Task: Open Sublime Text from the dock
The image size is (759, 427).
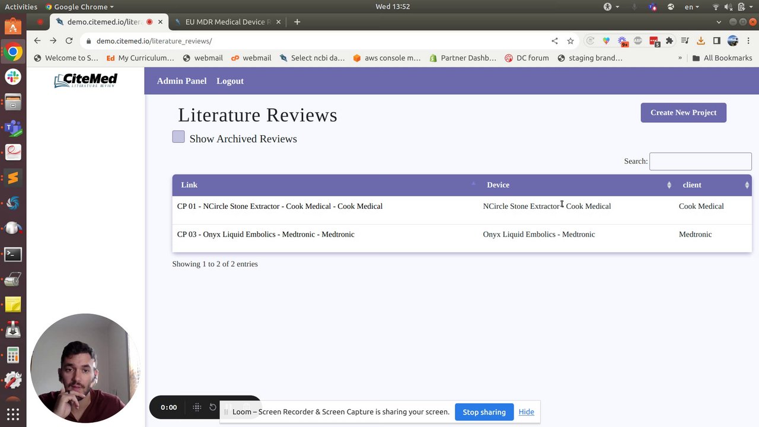Action: (13, 177)
